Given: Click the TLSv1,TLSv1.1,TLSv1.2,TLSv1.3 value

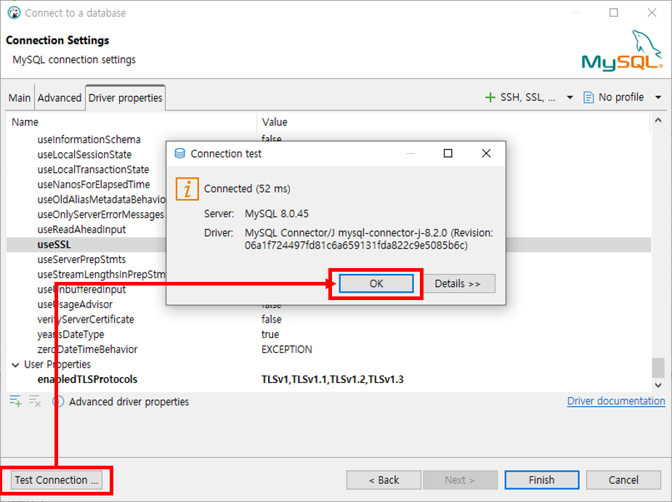Looking at the screenshot, I should coord(333,380).
